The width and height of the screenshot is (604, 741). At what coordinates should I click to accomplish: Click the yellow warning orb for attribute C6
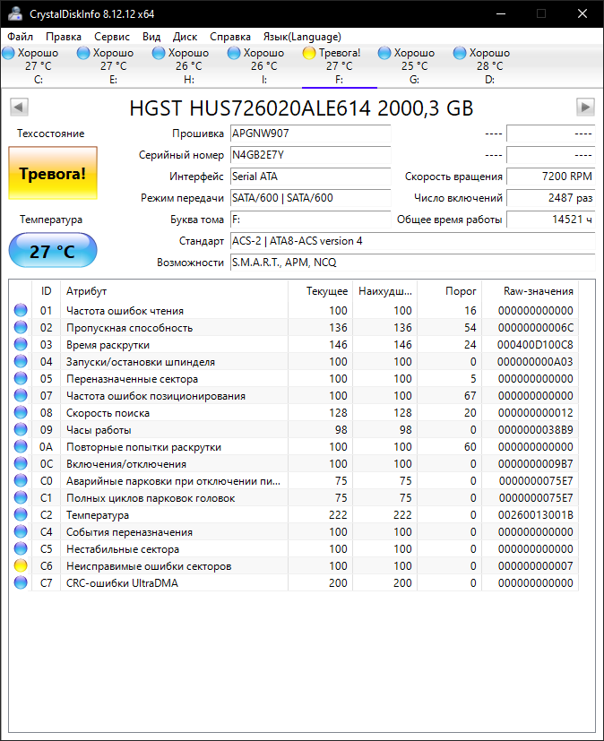click(x=21, y=565)
